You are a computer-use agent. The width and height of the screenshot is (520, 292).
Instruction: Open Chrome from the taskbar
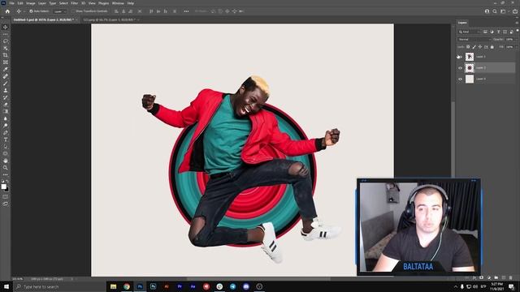127,286
